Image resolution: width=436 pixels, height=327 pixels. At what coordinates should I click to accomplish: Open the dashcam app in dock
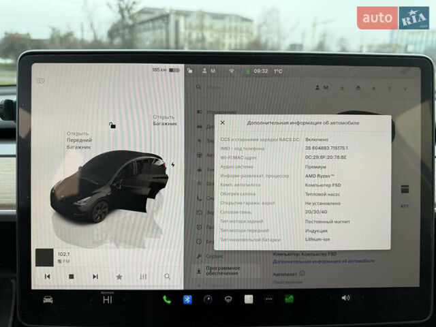coord(208,299)
